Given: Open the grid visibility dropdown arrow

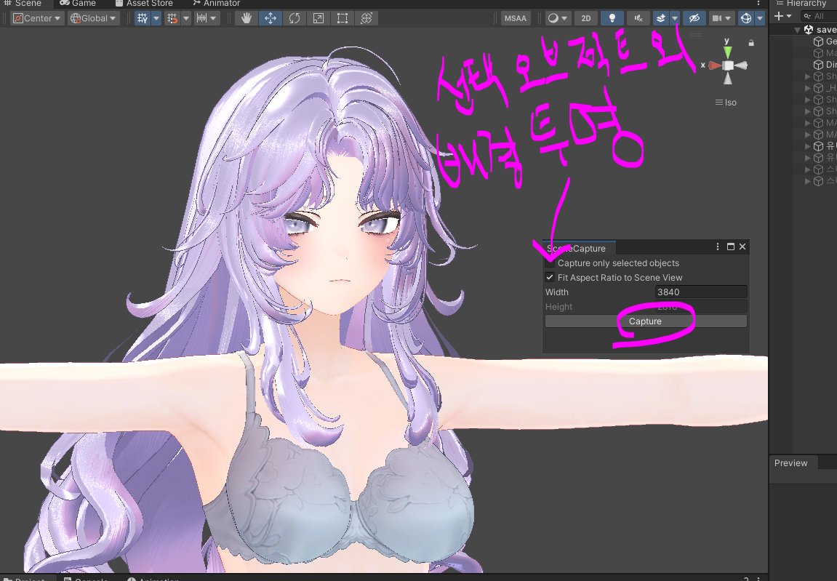Looking at the screenshot, I should (x=156, y=17).
